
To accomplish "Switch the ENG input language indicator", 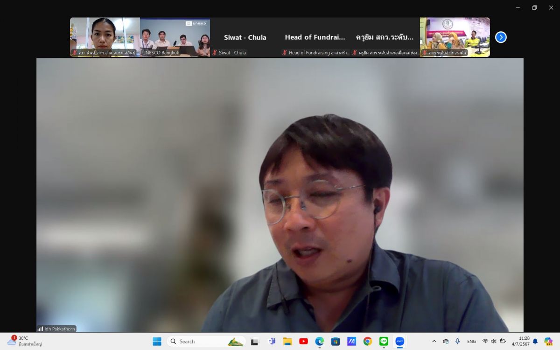I will point(471,341).
